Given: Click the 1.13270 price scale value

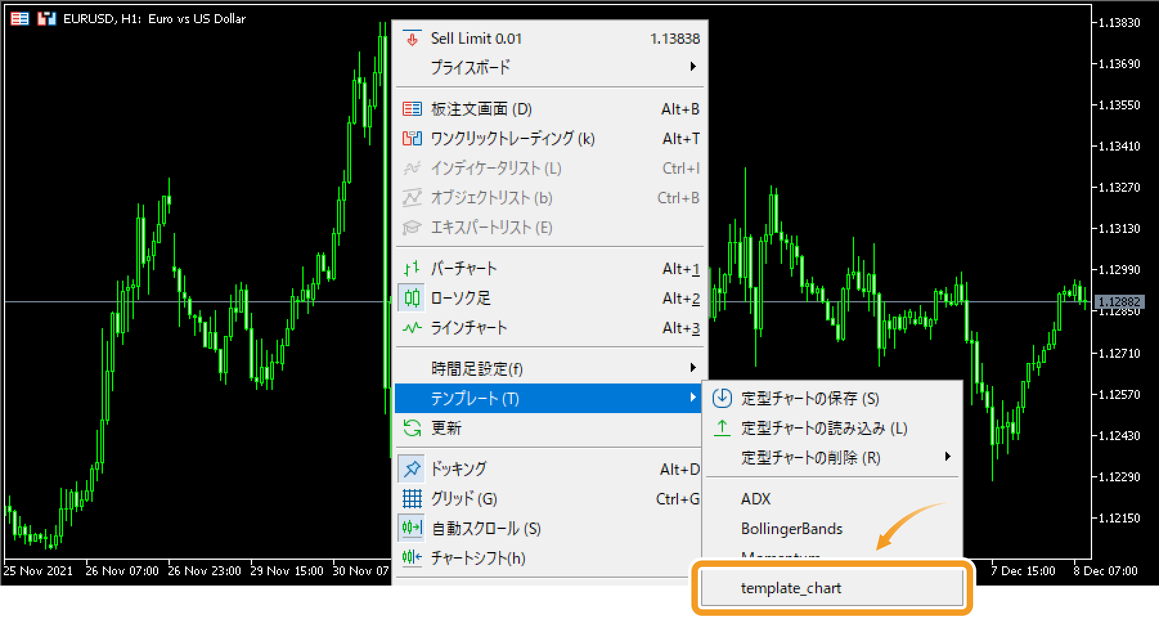Looking at the screenshot, I should point(1119,187).
